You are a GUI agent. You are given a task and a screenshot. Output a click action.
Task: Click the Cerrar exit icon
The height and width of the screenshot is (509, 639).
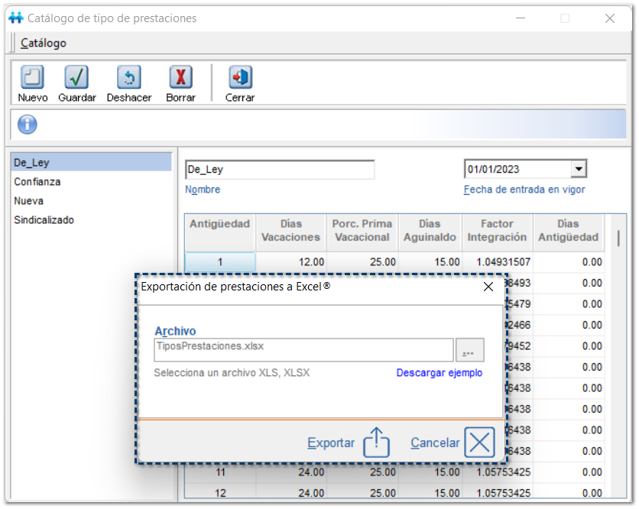click(240, 78)
